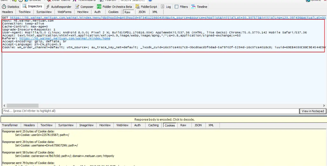Select response XML tab
Screen dimensions: 327x166
click(x=211, y=125)
